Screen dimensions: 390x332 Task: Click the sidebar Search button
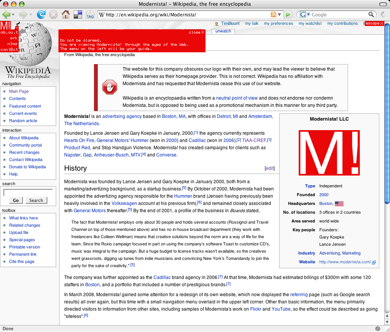point(36,200)
